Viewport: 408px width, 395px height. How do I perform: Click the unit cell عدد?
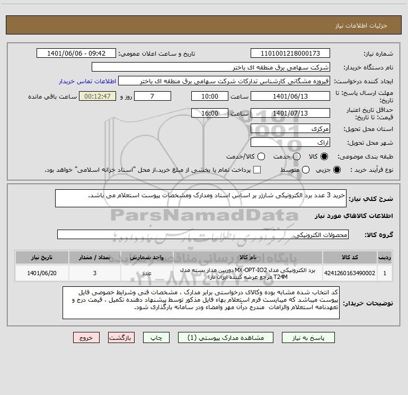click(147, 273)
